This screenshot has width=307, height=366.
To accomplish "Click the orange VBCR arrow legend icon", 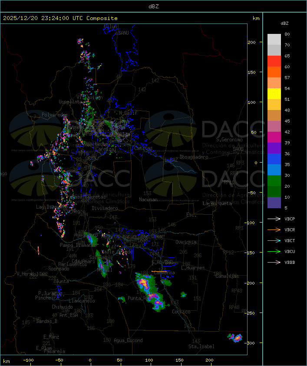I will pyautogui.click(x=274, y=230).
